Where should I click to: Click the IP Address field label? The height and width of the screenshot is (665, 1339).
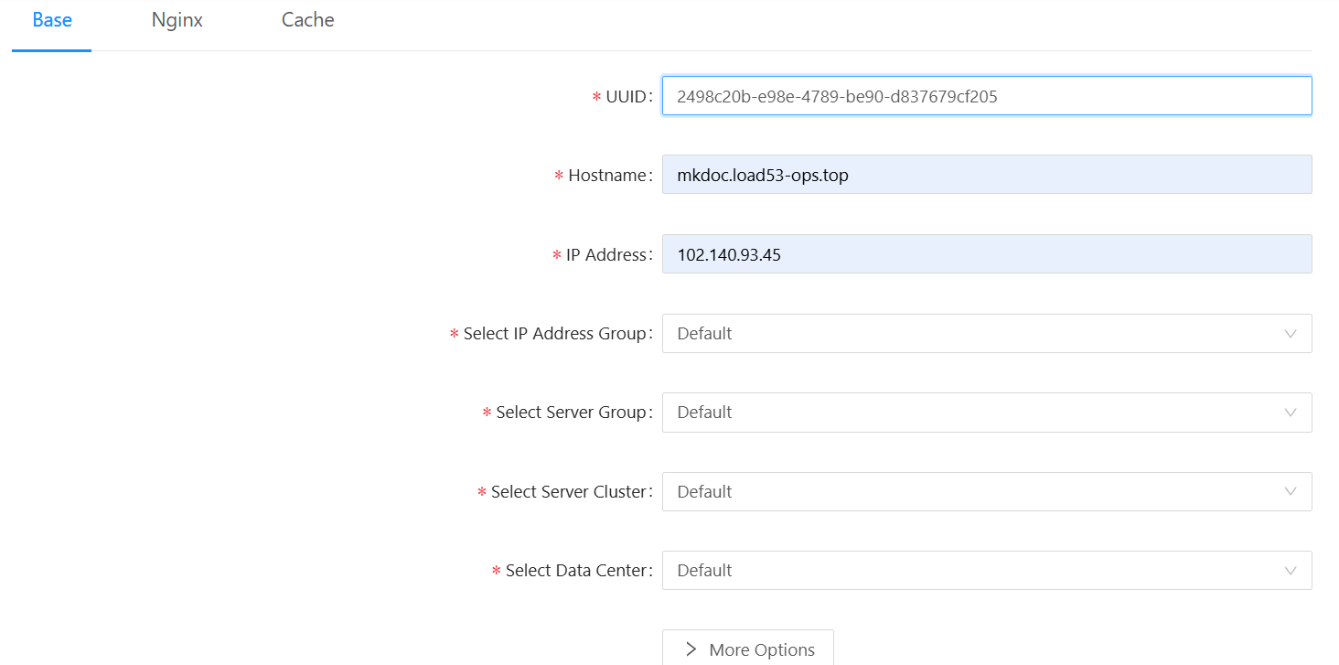click(606, 255)
